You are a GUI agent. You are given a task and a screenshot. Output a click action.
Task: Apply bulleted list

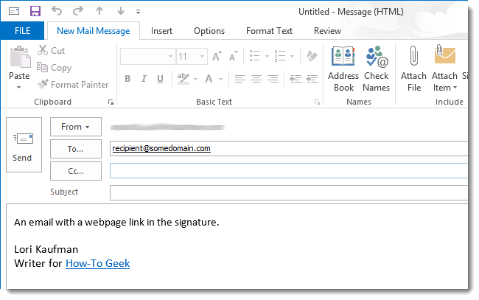pos(255,56)
